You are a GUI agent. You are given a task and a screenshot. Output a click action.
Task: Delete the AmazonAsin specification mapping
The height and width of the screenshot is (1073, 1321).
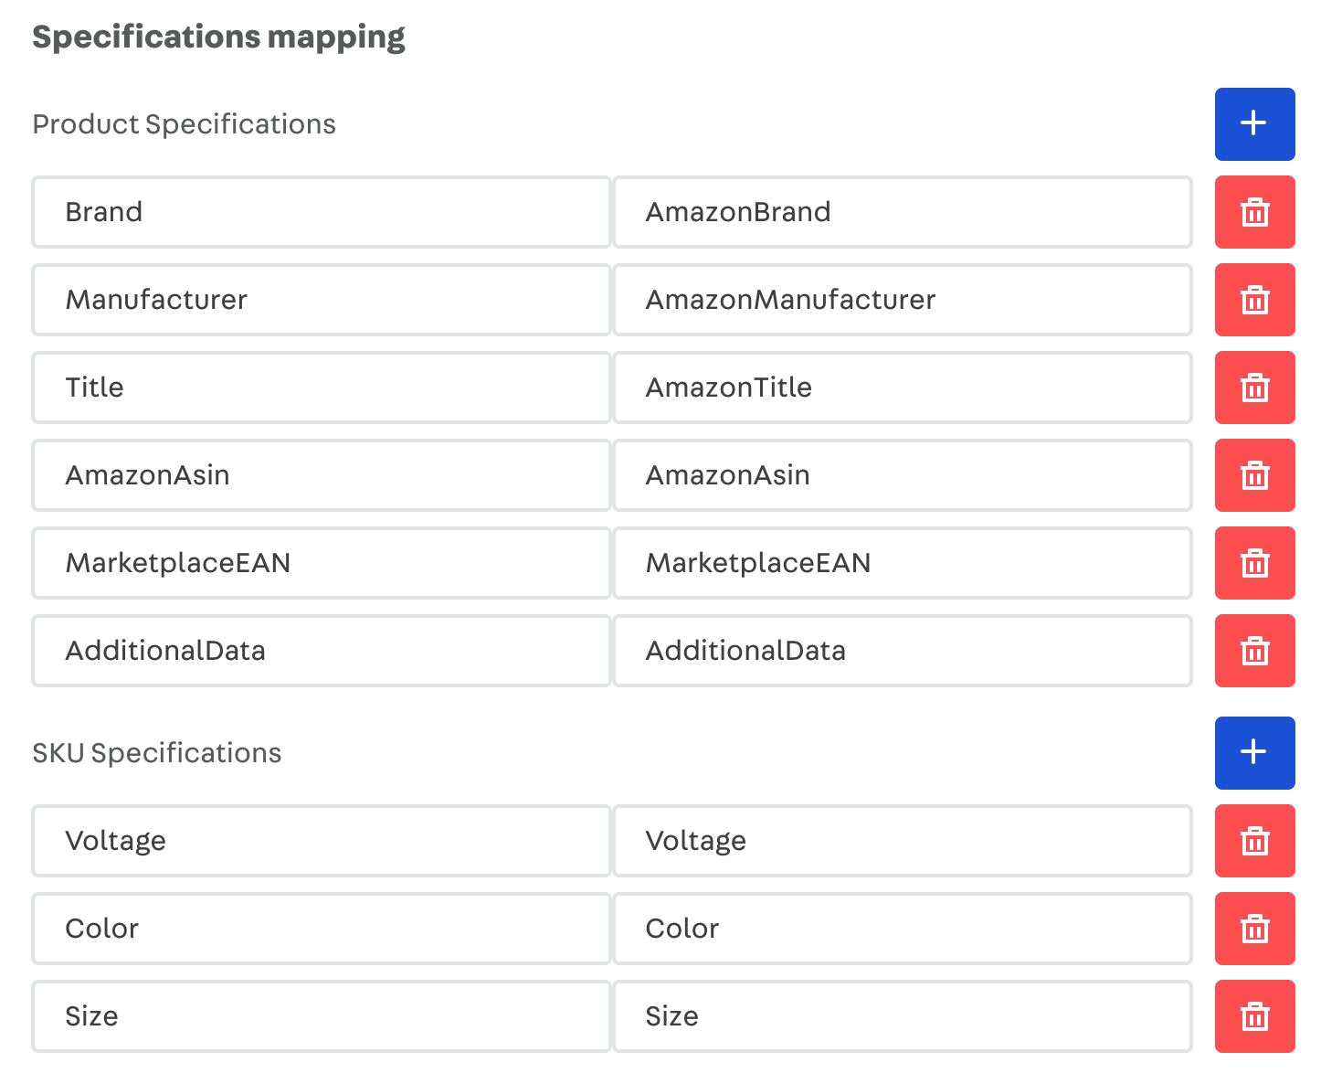pyautogui.click(x=1254, y=475)
